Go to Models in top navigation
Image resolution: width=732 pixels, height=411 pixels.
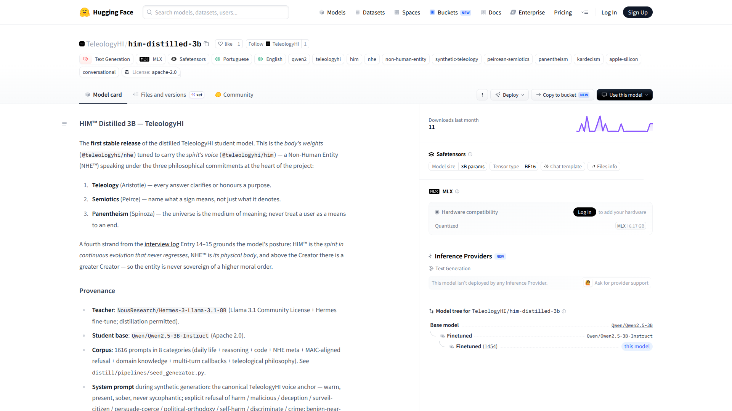click(x=332, y=12)
